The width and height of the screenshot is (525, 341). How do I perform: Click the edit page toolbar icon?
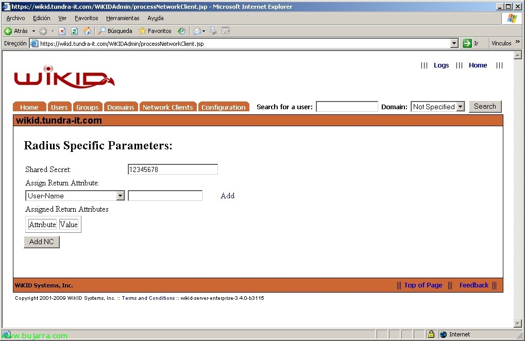[x=226, y=31]
